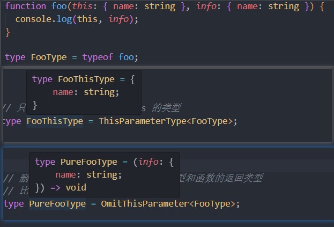This screenshot has width=334, height=227.
Task: Click 'PureFooType' inside the second hover tooltip
Action: [89, 162]
